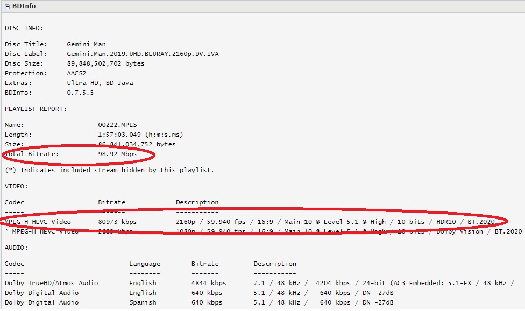
Task: Select the 'Spanish' language entry
Action: point(143,302)
